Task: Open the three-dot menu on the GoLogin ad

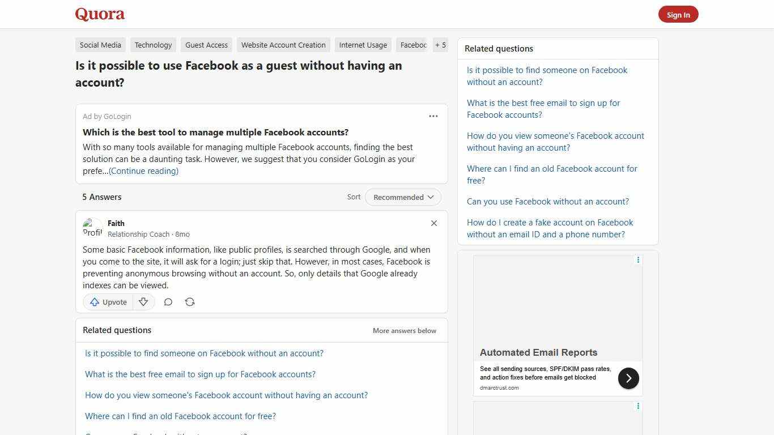Action: click(x=433, y=116)
